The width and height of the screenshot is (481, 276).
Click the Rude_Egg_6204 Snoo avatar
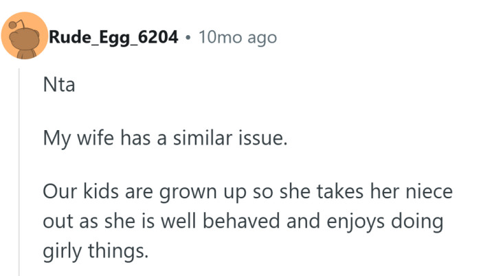23,37
